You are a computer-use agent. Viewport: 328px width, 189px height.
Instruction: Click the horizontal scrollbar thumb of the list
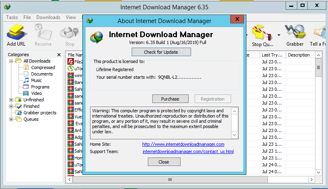[170, 179]
